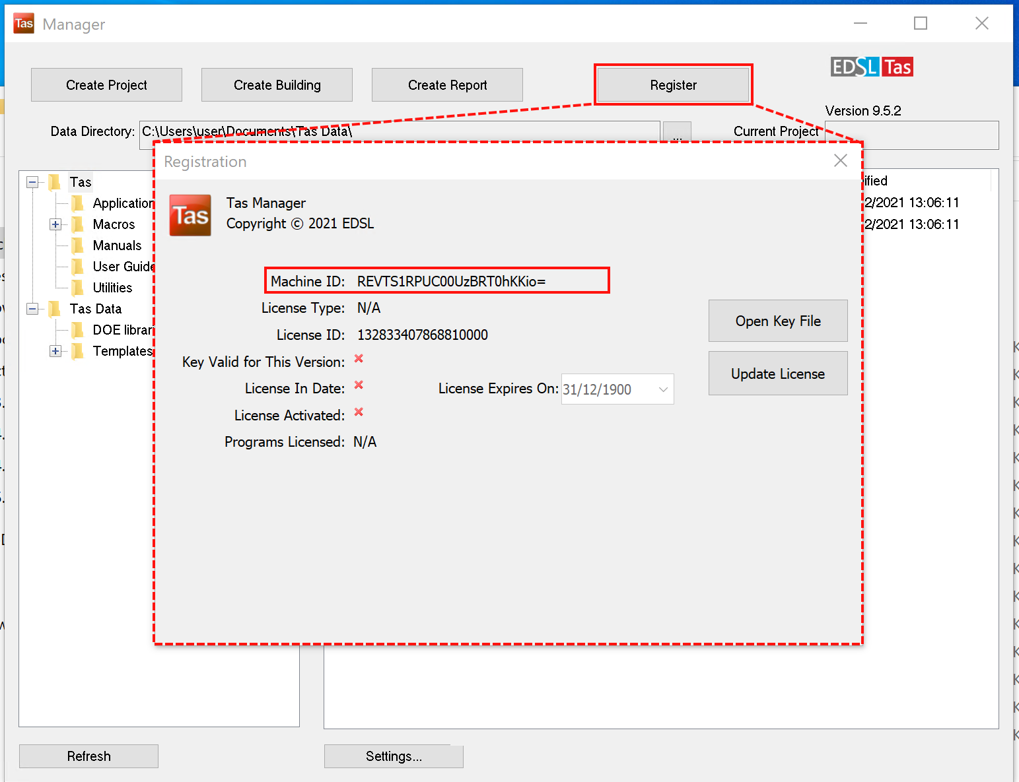Minimize the Manager window
Screen dimensions: 1019x782
click(x=860, y=24)
